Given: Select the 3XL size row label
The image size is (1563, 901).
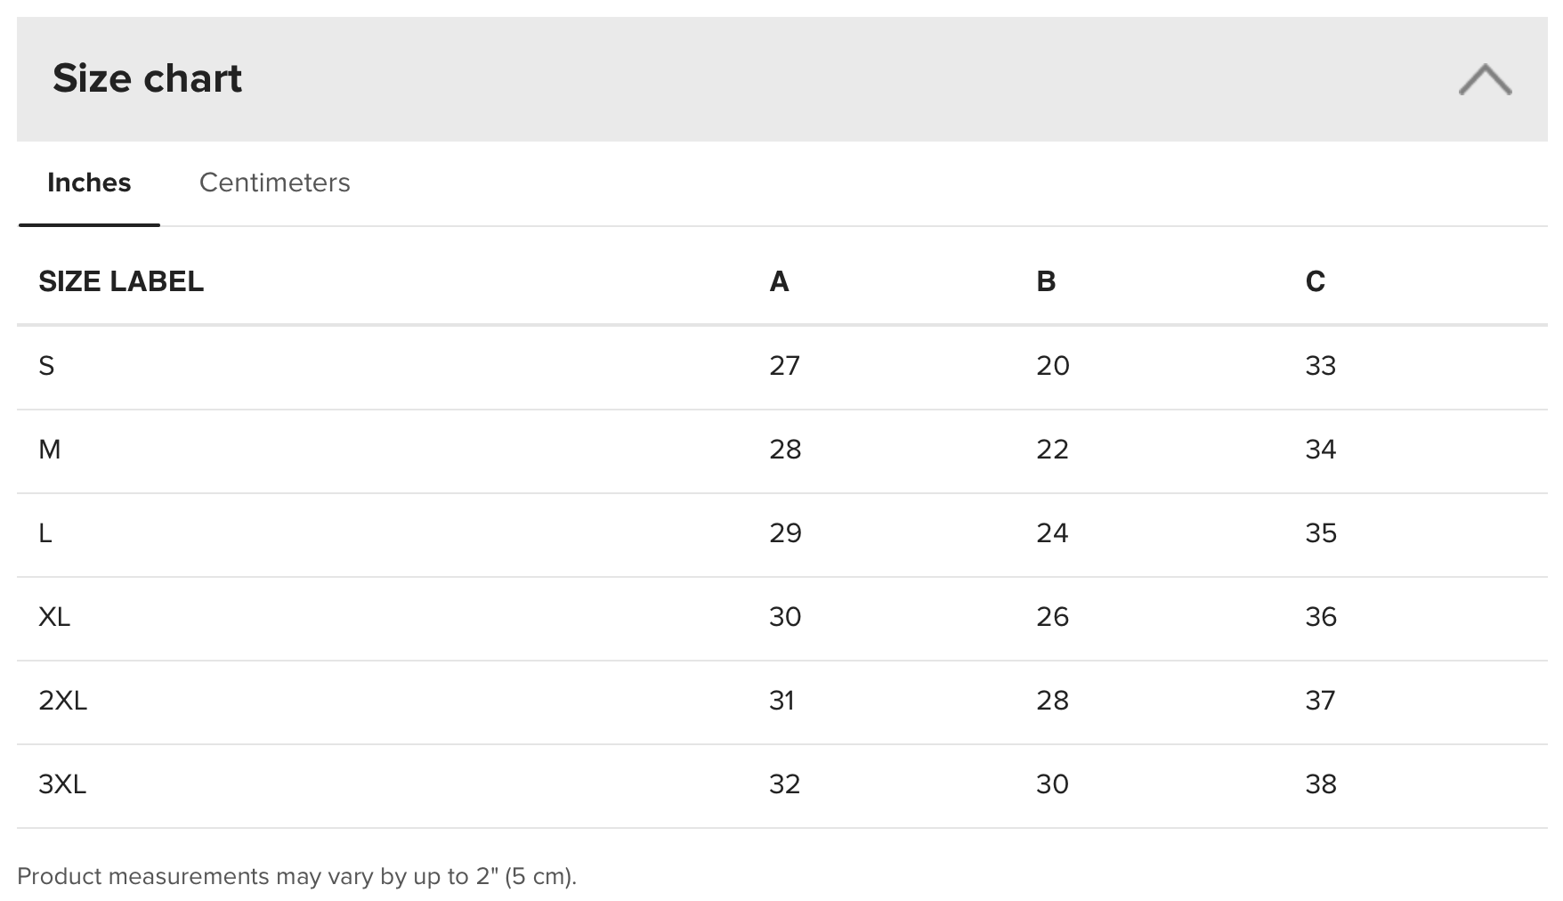Looking at the screenshot, I should coord(62,784).
